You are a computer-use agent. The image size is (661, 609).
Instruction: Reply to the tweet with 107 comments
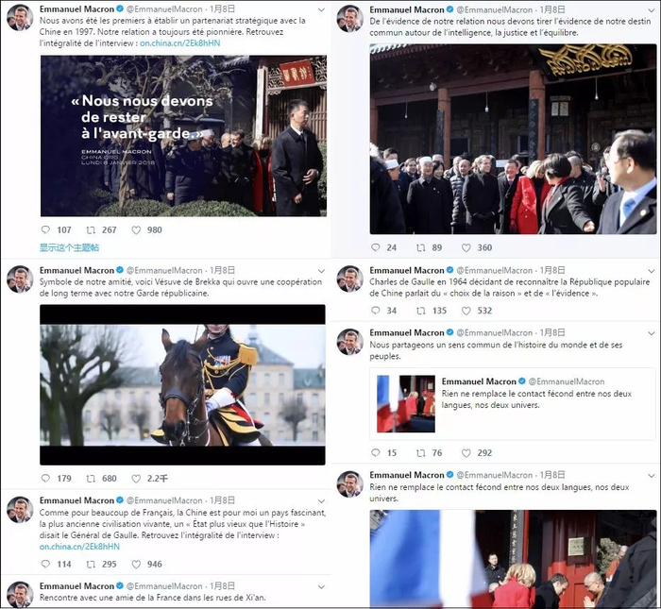point(45,229)
